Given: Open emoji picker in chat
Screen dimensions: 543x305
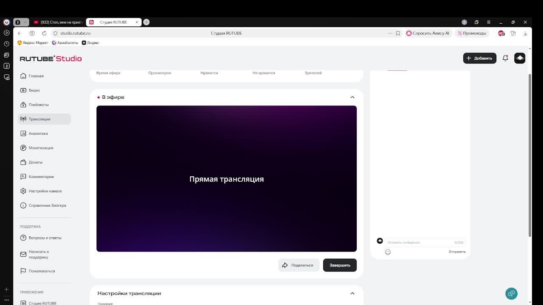Looking at the screenshot, I should 388,252.
